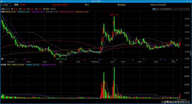Select the monthly 月 period tab

160,9
